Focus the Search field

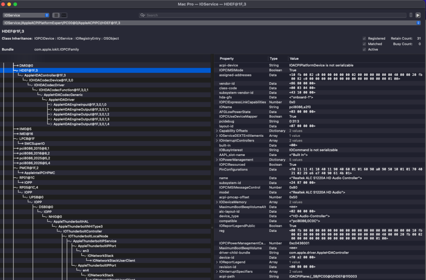coord(273,15)
